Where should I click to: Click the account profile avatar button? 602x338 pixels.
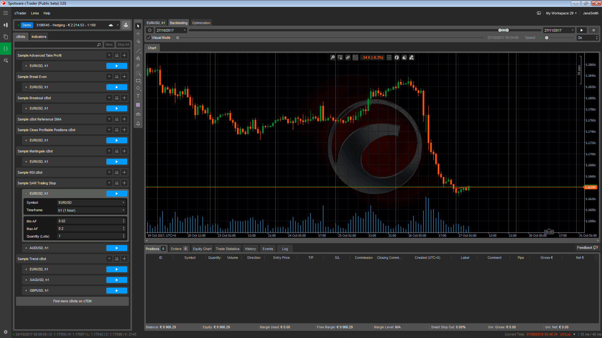pyautogui.click(x=126, y=25)
